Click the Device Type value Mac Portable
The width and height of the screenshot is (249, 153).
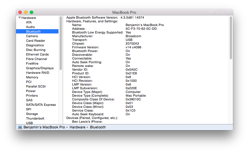pyautogui.click(x=136, y=96)
